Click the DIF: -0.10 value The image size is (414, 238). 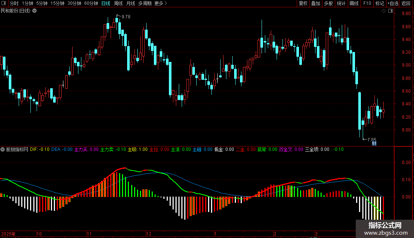pos(40,149)
